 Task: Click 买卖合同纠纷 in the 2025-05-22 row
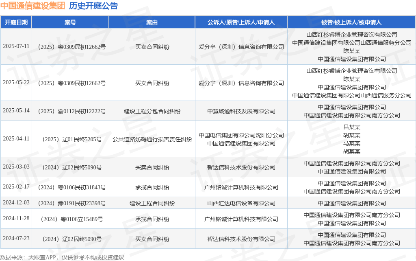(x=152, y=83)
